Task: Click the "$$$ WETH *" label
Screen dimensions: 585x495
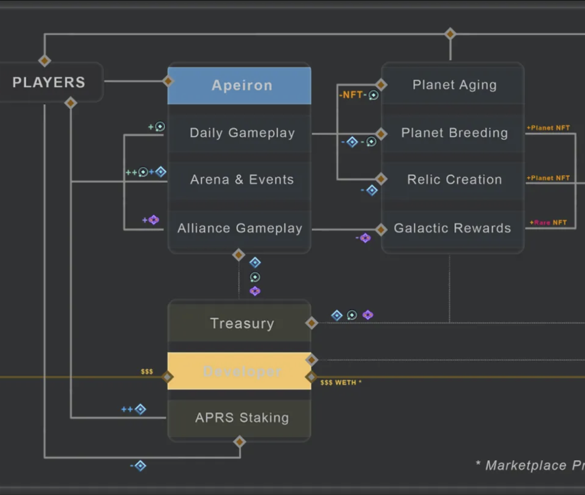Action: (341, 382)
